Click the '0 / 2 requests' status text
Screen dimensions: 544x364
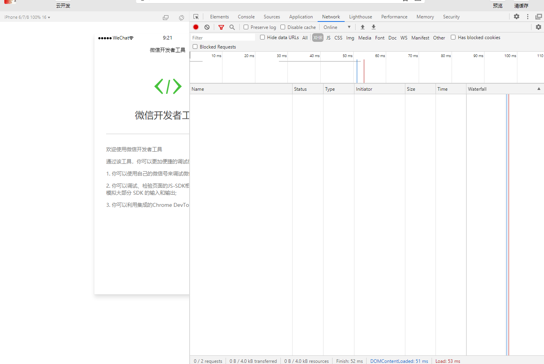click(208, 361)
